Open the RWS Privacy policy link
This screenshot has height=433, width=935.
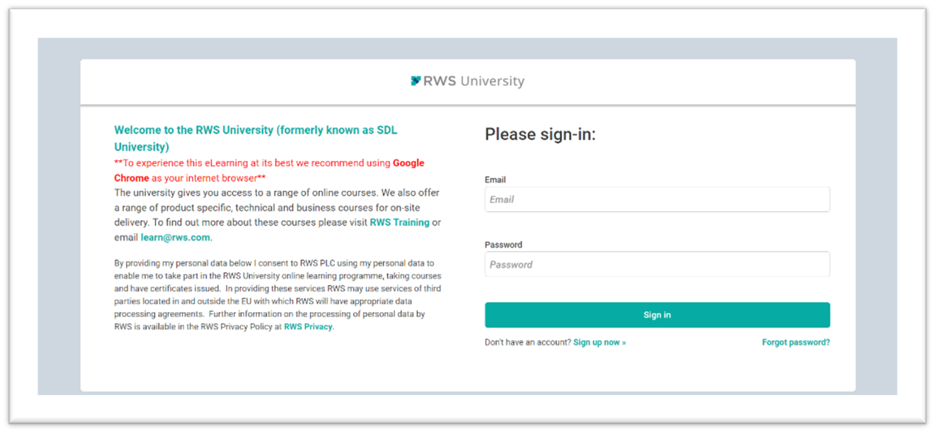308,327
